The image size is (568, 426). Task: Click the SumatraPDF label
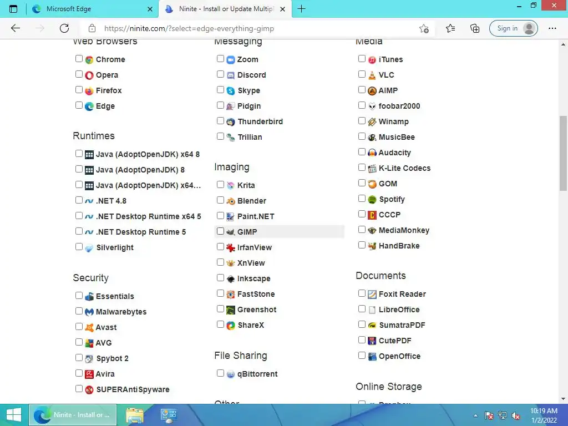pos(402,325)
